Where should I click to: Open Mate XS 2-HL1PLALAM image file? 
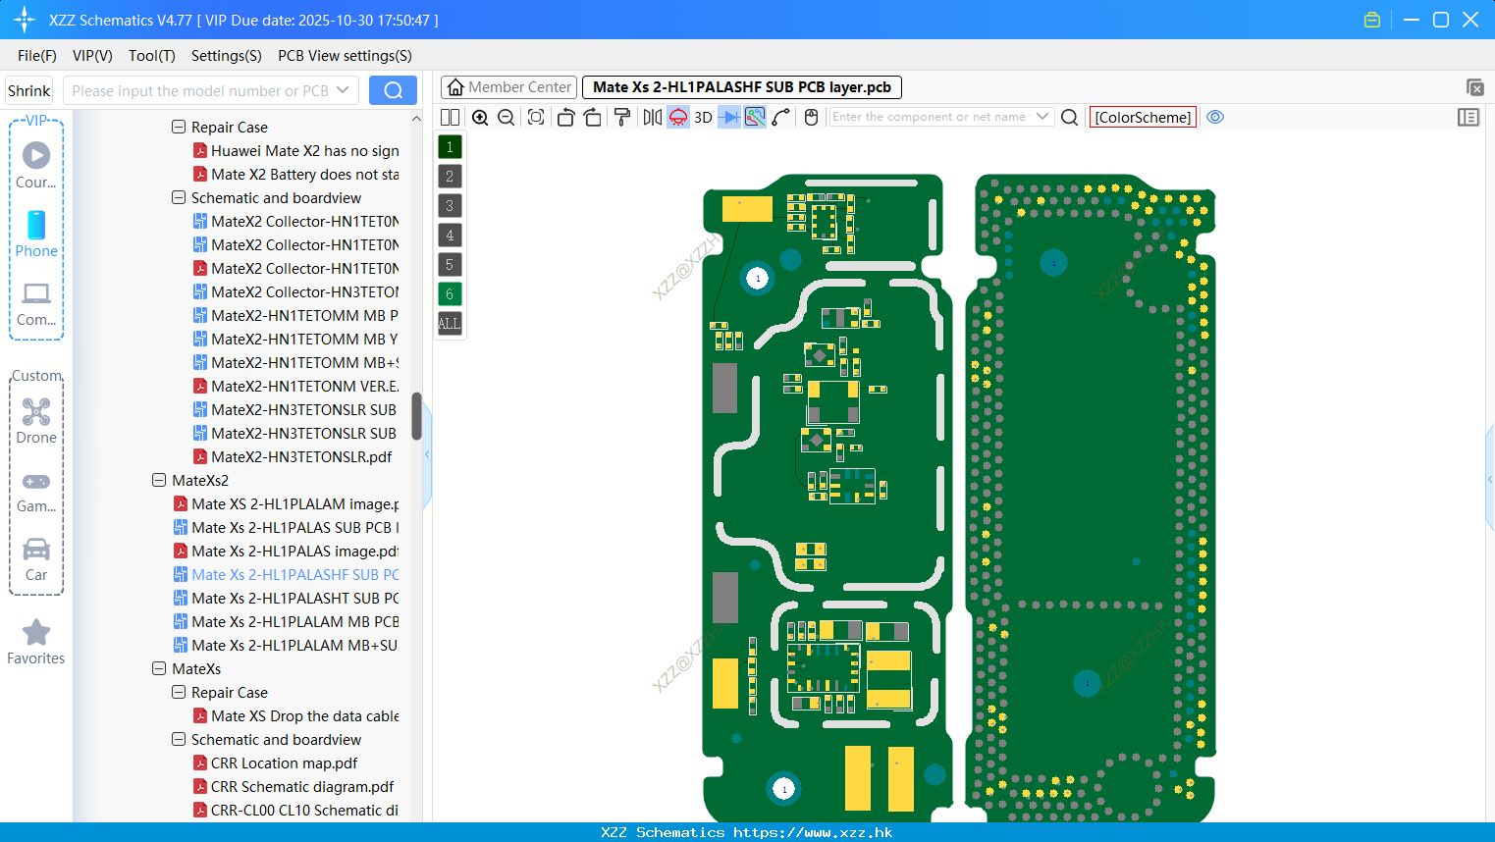point(287,503)
